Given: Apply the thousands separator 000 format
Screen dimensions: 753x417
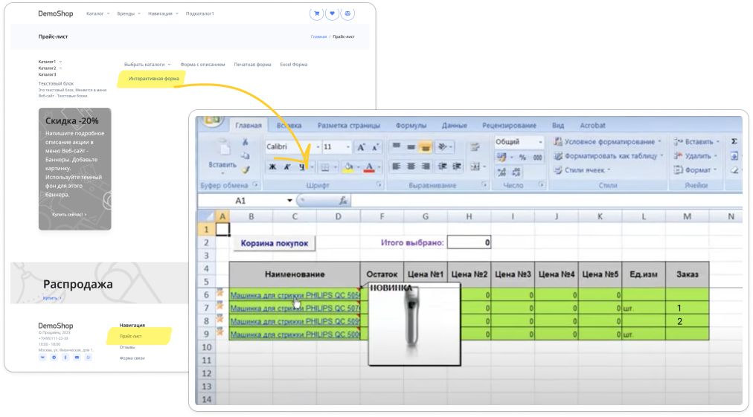Looking at the screenshot, I should pos(537,157).
